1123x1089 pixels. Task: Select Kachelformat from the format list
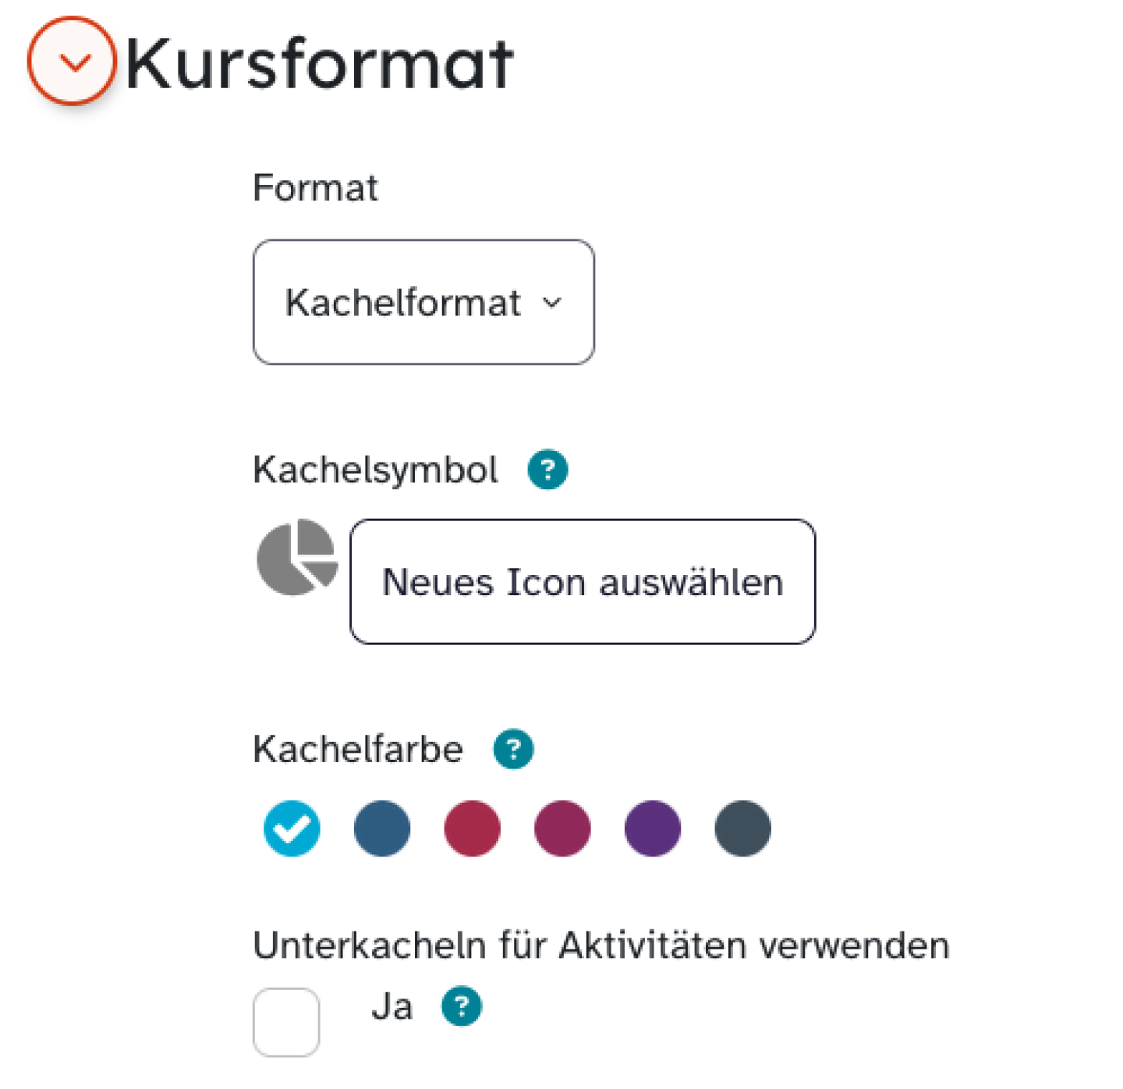click(423, 300)
